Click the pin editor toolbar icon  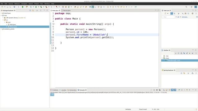[136, 7]
